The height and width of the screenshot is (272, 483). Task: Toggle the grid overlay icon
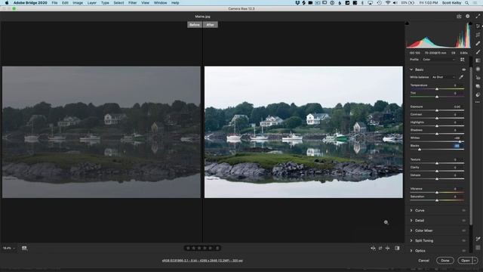point(478,248)
